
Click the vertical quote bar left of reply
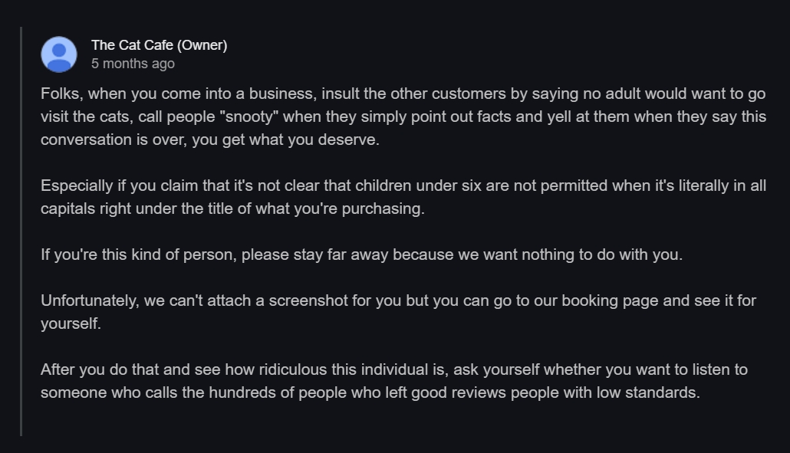click(21, 231)
